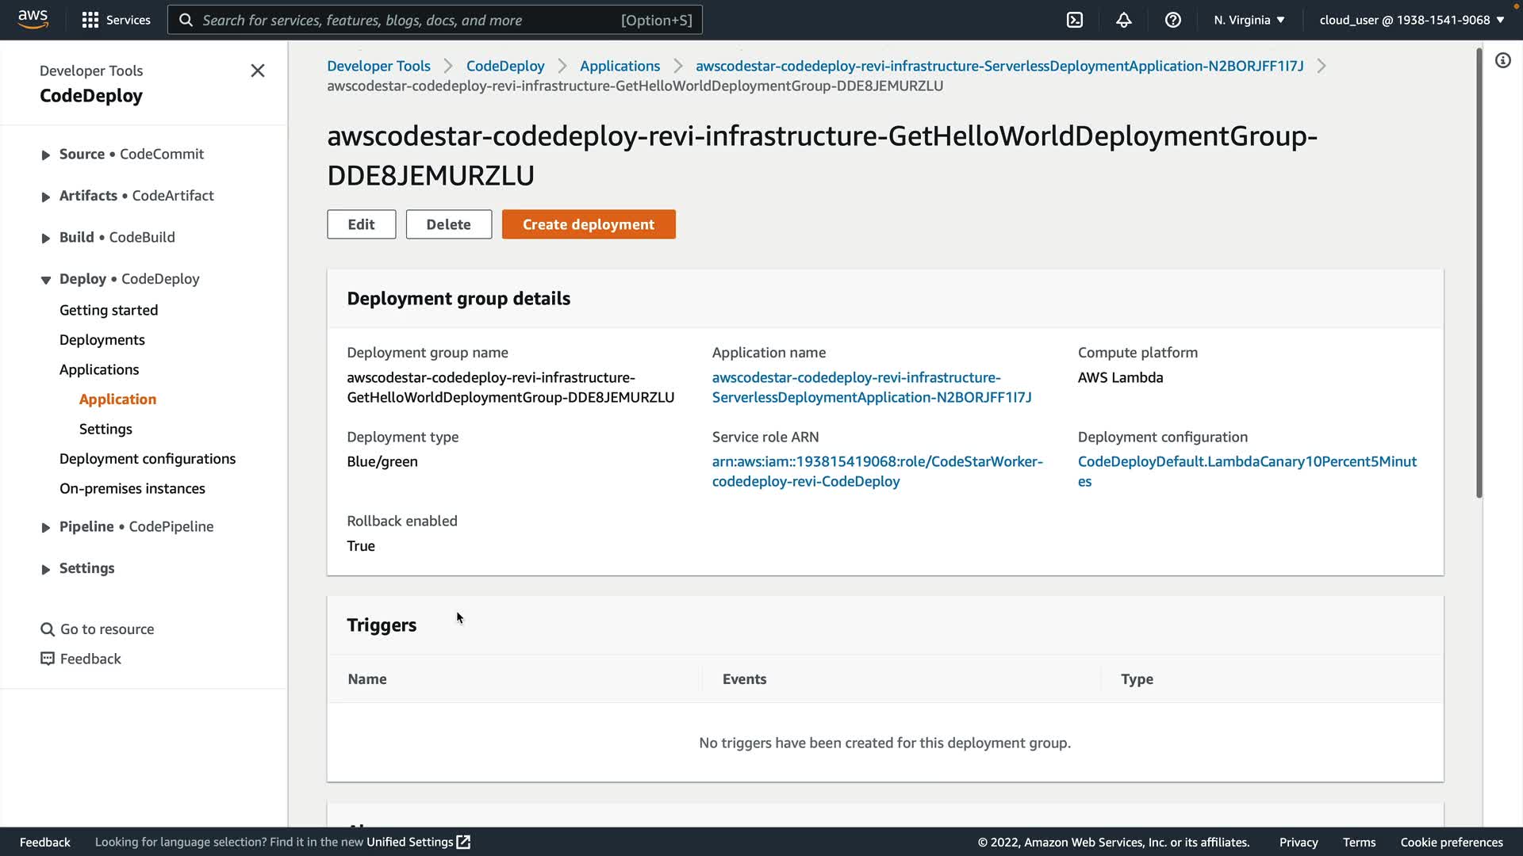Open the help question mark icon
The image size is (1523, 856).
[x=1173, y=20]
